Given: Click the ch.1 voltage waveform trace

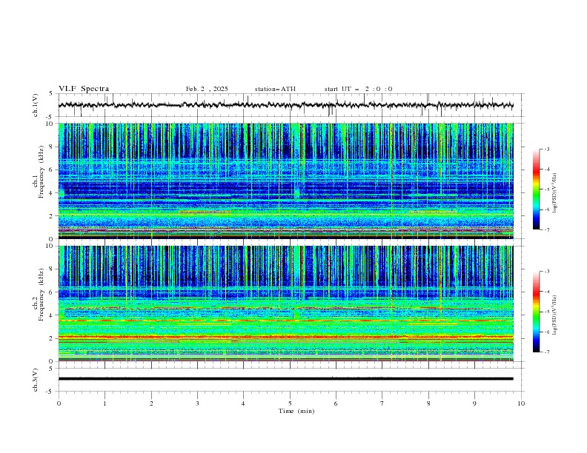Looking at the screenshot, I should [x=285, y=105].
